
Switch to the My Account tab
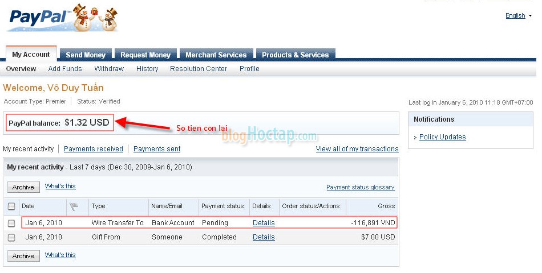coord(31,55)
